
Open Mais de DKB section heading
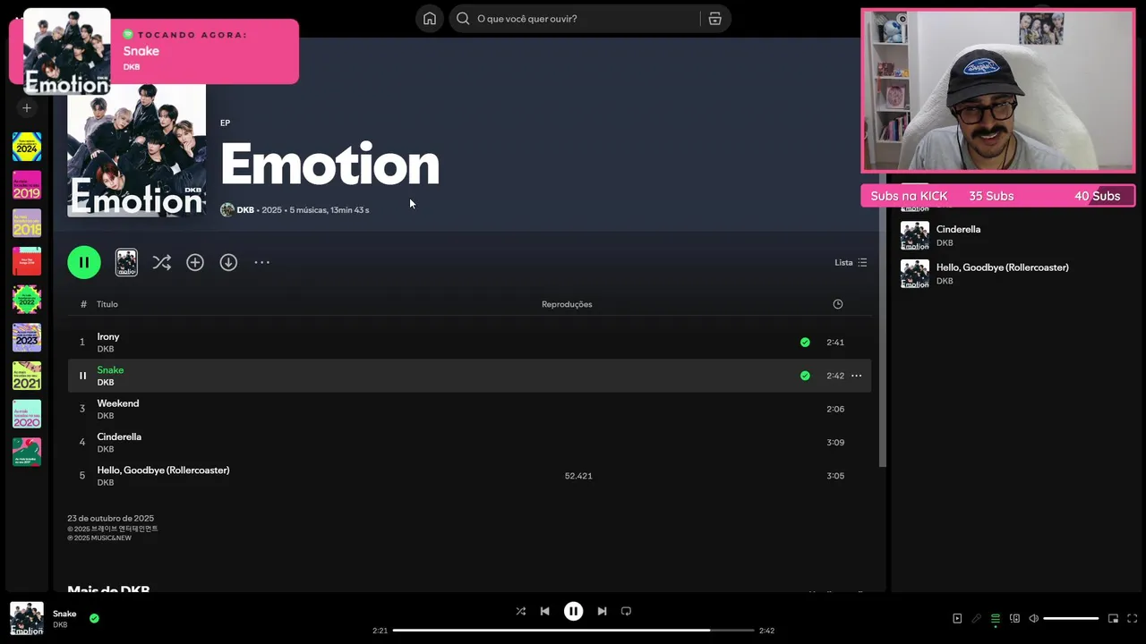108,590
